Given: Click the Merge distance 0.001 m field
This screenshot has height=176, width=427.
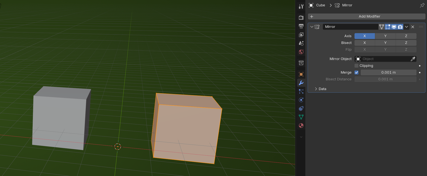Looking at the screenshot, I should tap(389, 73).
